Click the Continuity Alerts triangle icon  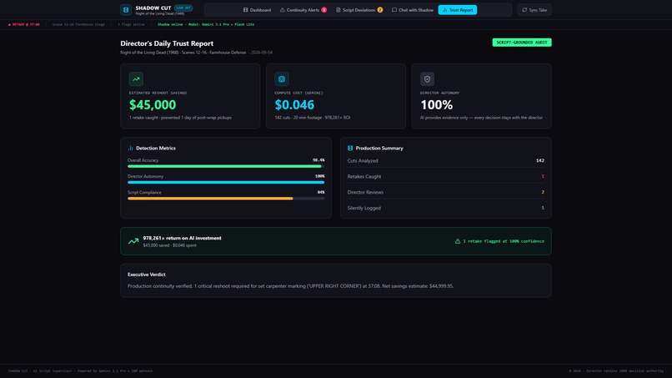pyautogui.click(x=283, y=10)
